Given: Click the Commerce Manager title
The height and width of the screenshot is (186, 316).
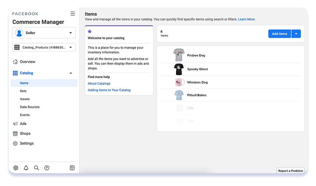Looking at the screenshot, I should click(38, 22).
